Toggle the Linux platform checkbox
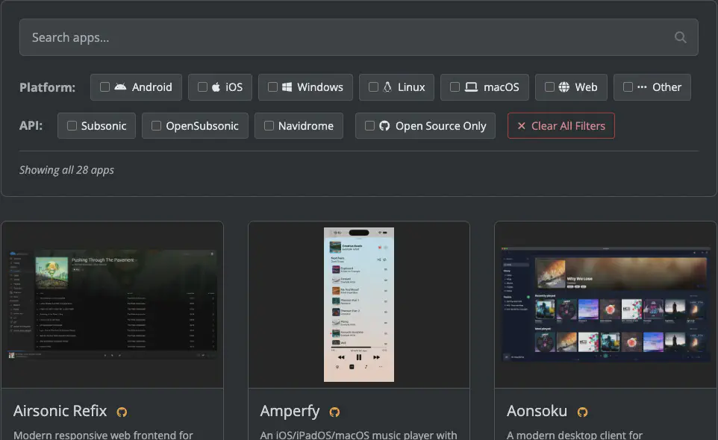 pos(373,87)
